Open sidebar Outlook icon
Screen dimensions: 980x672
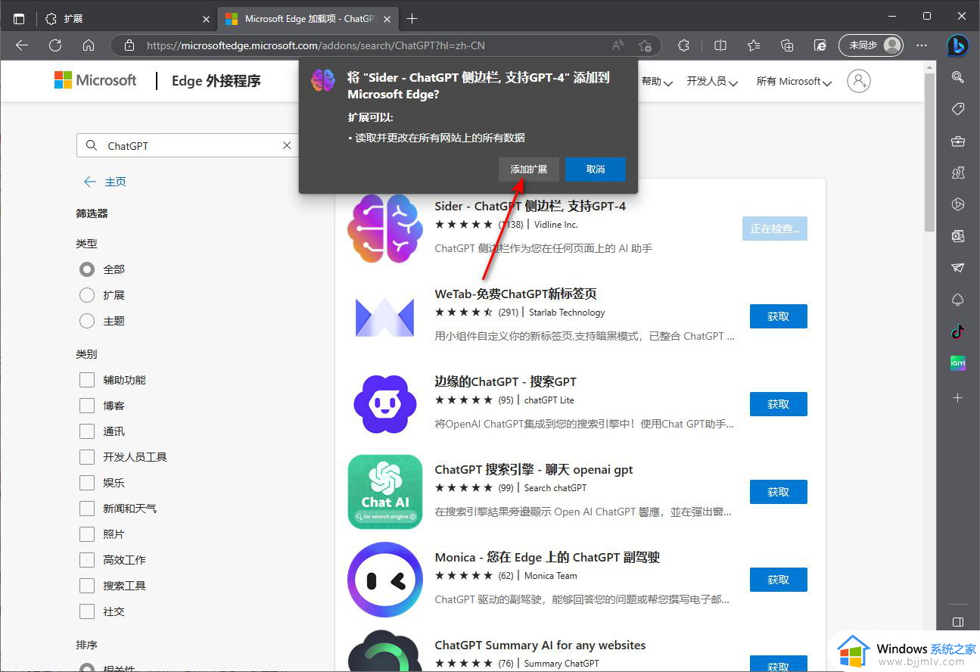[x=957, y=236]
